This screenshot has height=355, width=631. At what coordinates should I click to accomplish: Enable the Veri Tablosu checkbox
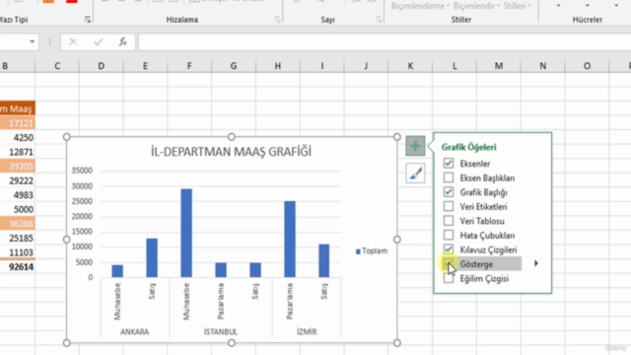pyautogui.click(x=449, y=221)
